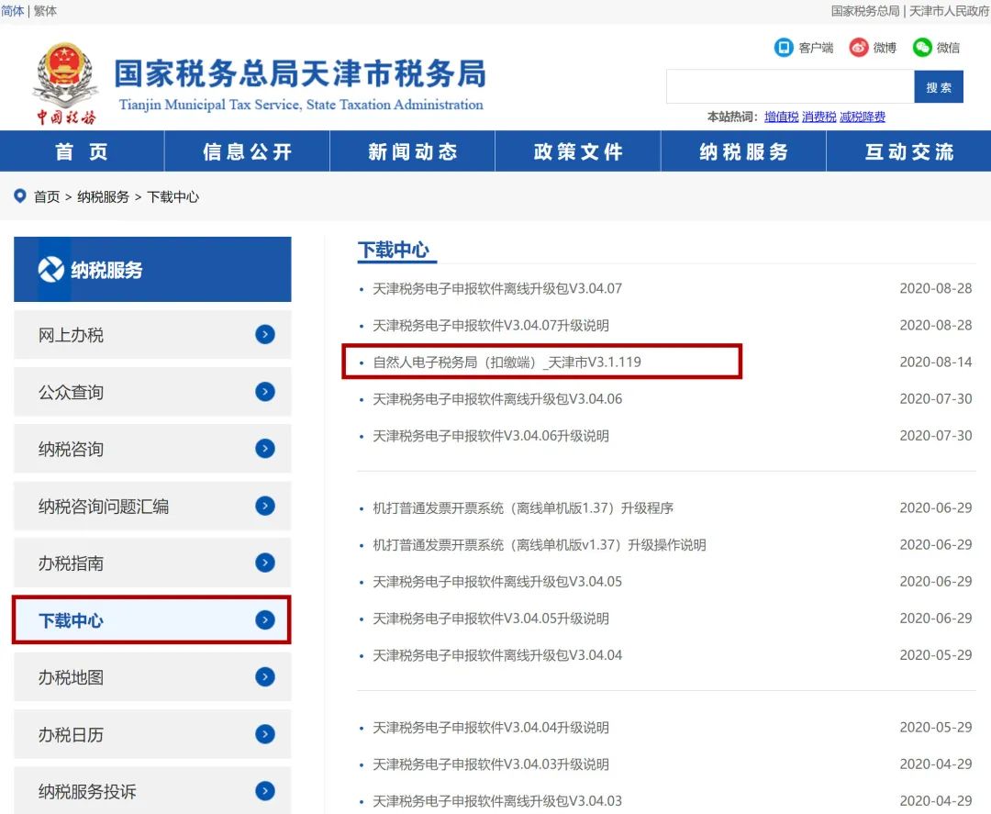Open 纳税服务 navigation tab
The height and width of the screenshot is (814, 991).
coord(743,151)
